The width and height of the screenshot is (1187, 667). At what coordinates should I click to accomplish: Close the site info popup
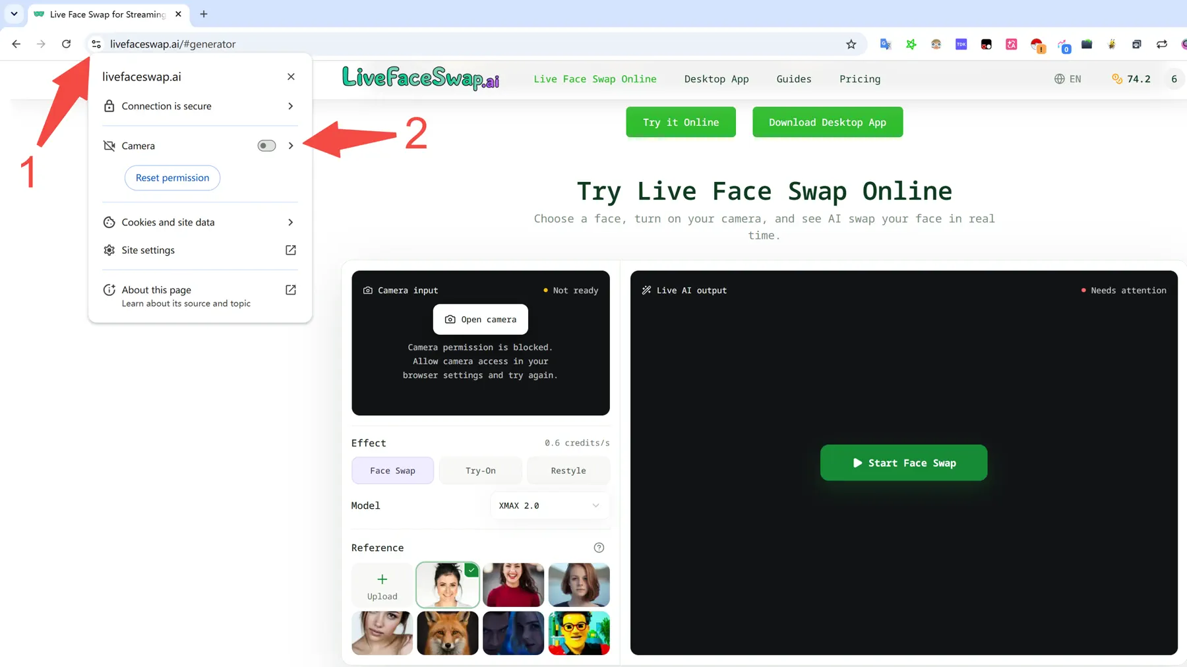291,76
